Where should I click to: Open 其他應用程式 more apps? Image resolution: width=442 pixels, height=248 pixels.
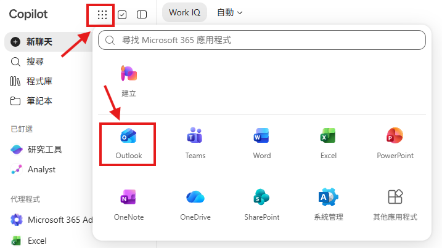(395, 205)
